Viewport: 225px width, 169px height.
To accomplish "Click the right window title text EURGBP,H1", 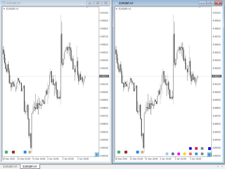I will (126, 3).
